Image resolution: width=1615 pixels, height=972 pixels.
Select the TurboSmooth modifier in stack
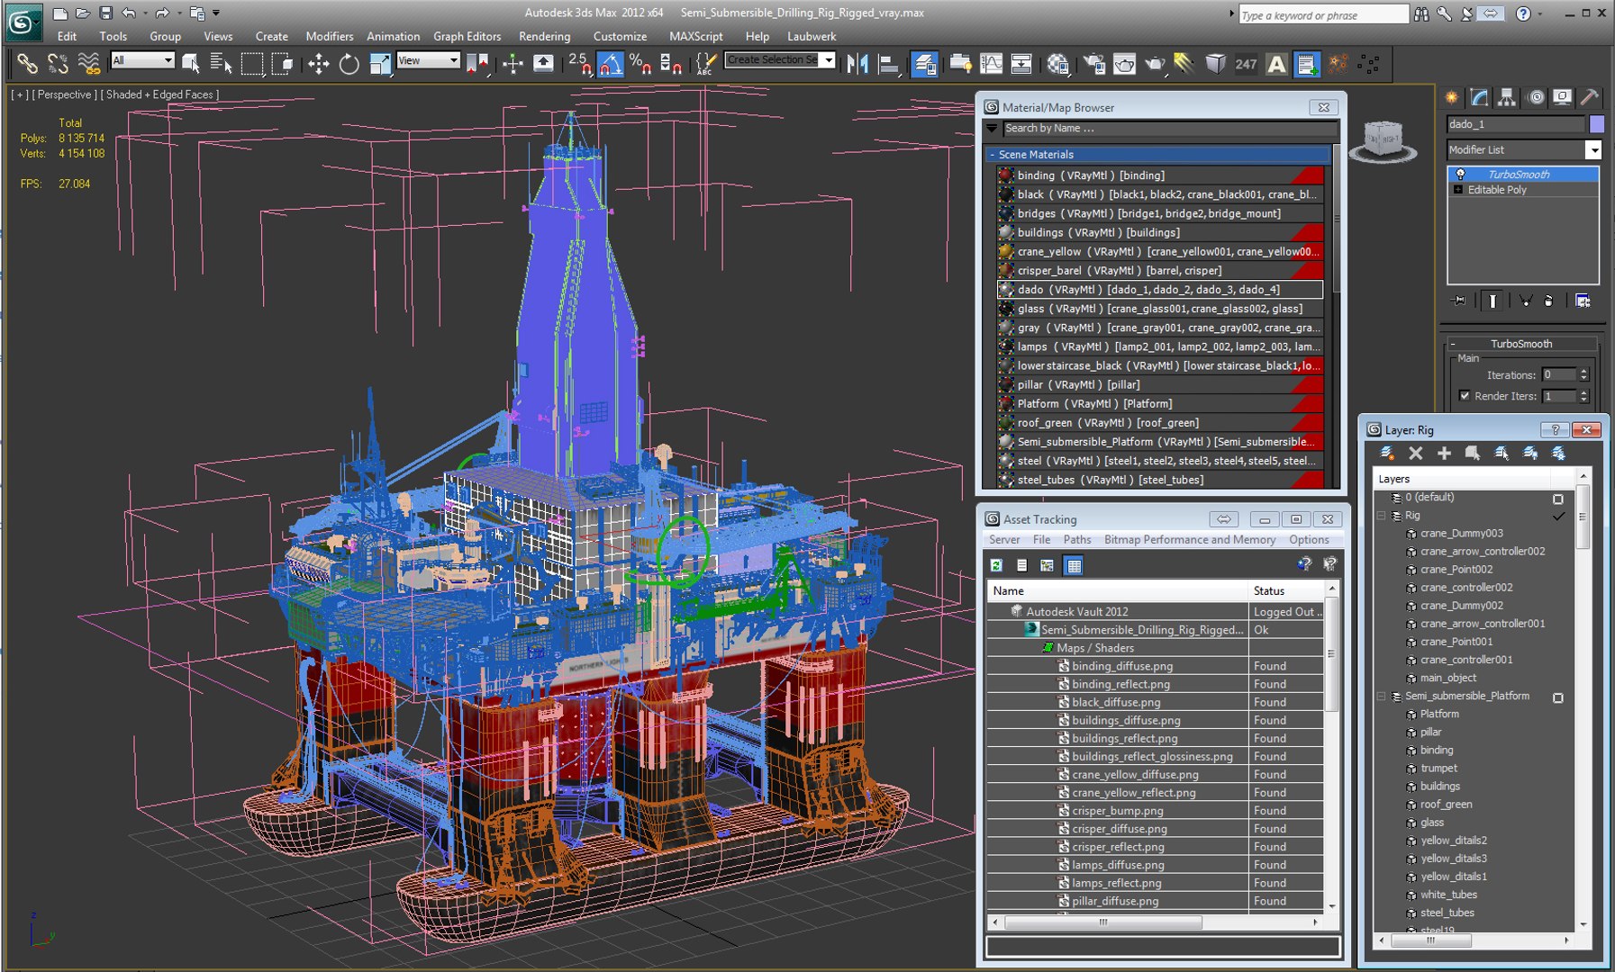coord(1519,175)
